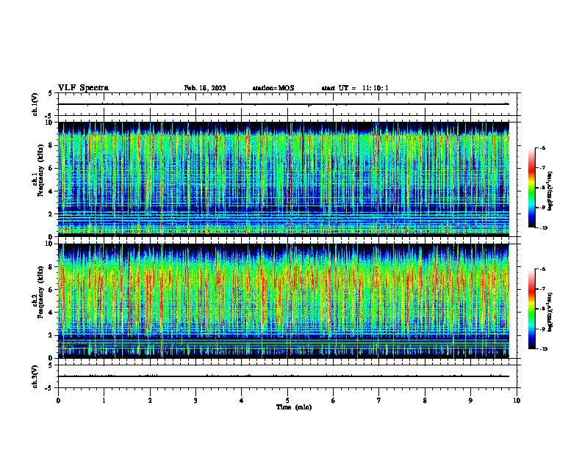Click tick label "9" on the time axis
The height and width of the screenshot is (449, 582).
(x=470, y=401)
